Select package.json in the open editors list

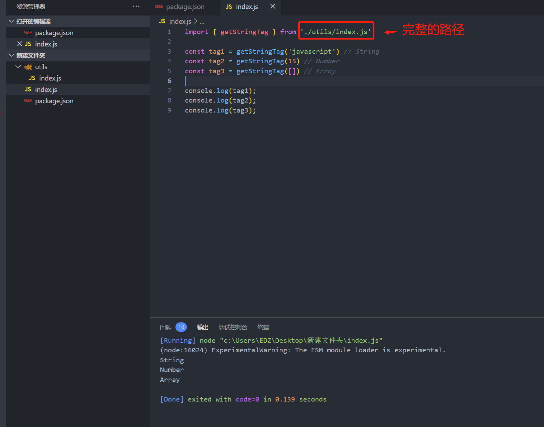coord(54,33)
